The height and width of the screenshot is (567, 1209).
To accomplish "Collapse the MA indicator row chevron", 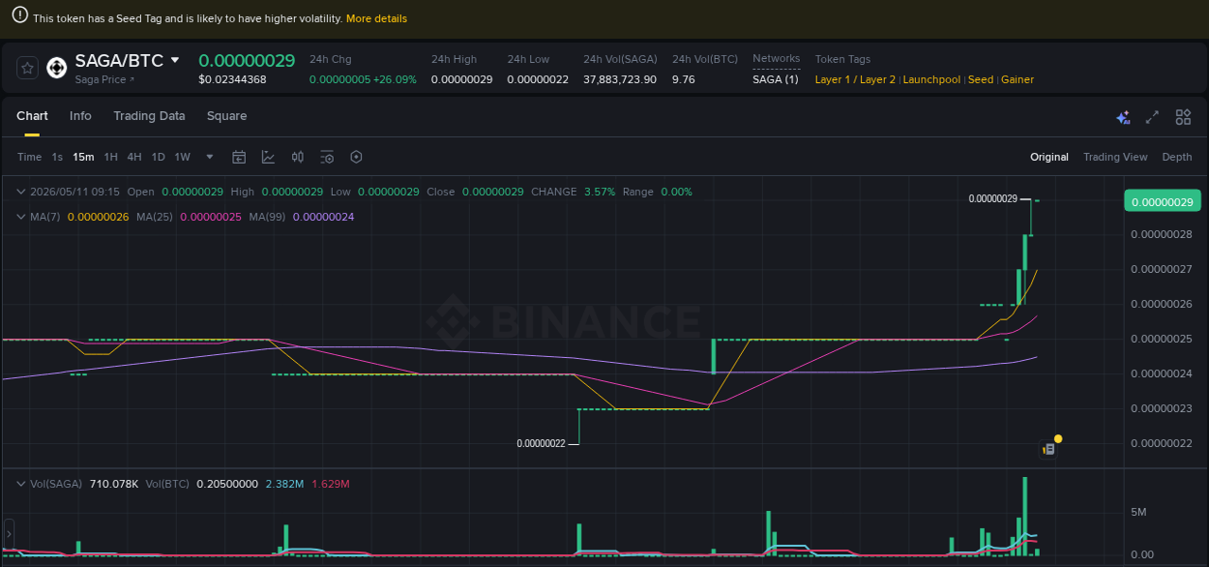I will point(21,217).
